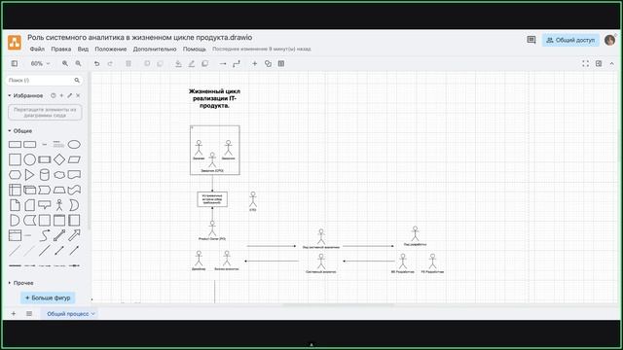Click the horizontal scrollbar below the canvas

pos(338,305)
